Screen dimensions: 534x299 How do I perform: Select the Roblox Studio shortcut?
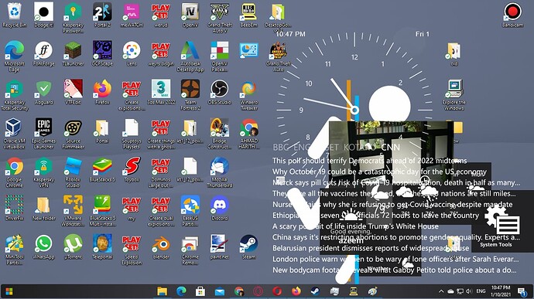73,173
